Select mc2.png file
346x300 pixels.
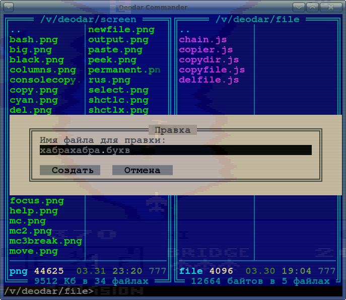click(30, 231)
